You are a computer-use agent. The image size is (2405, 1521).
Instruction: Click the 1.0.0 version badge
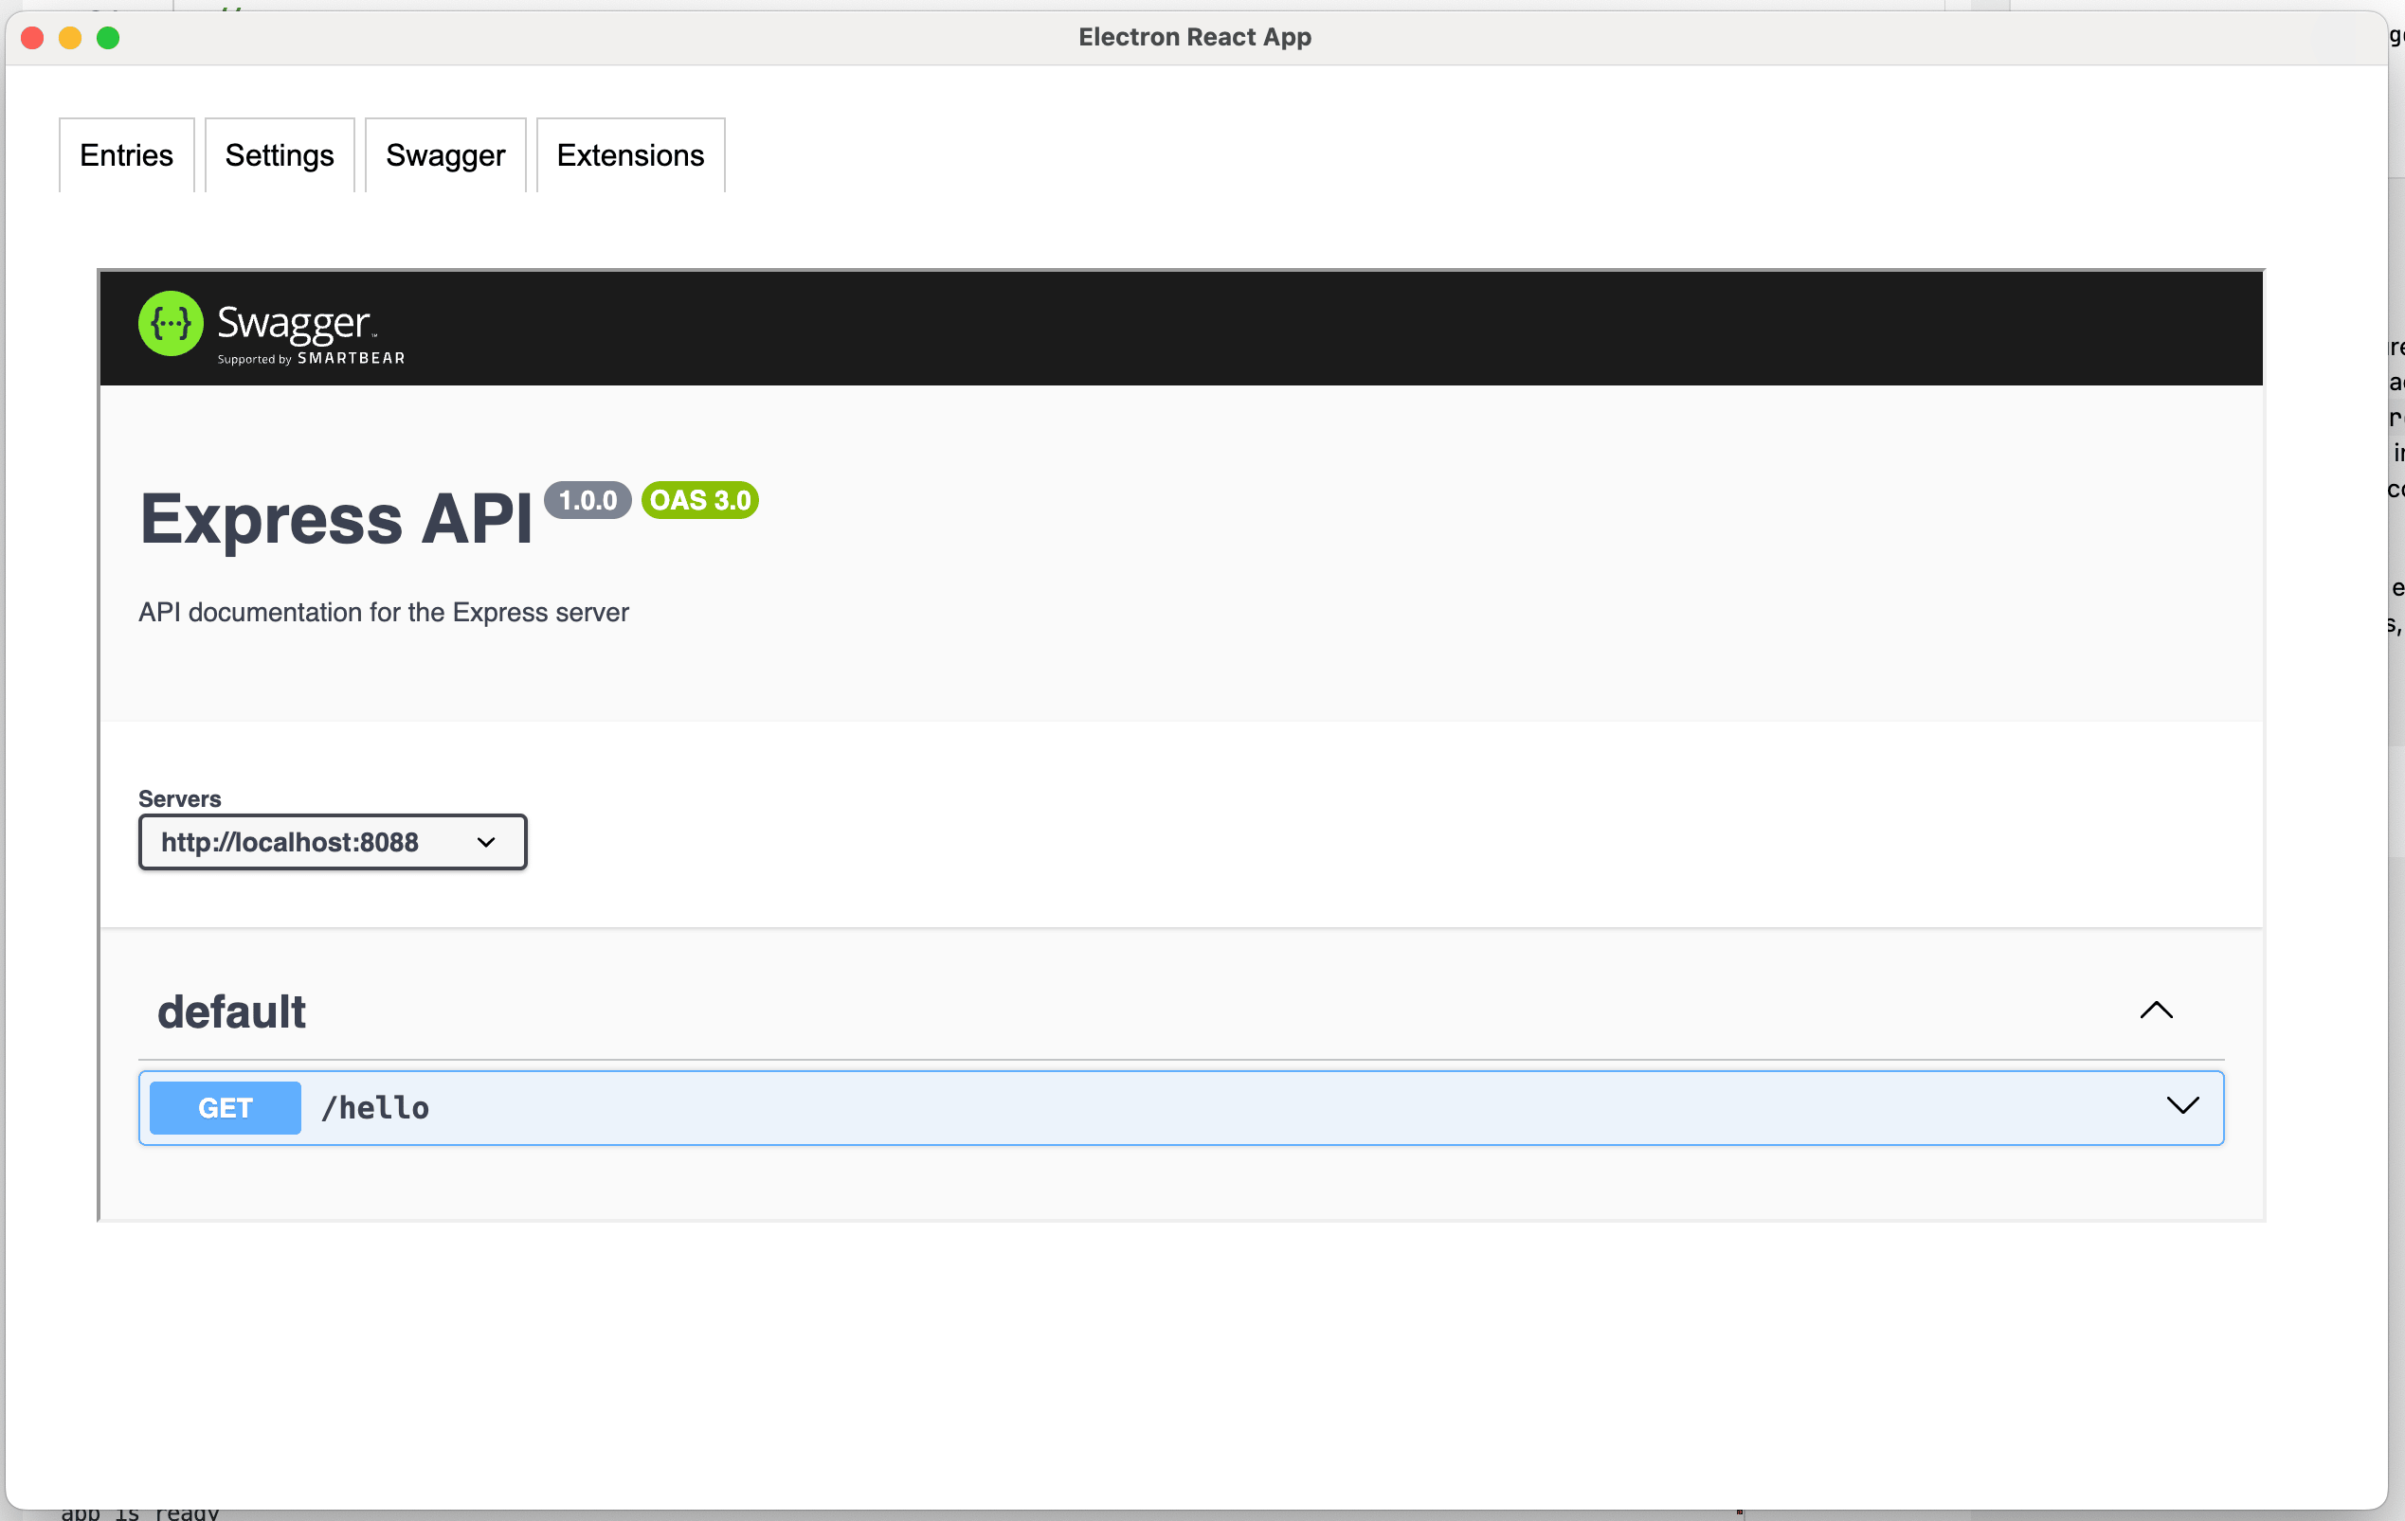[588, 500]
